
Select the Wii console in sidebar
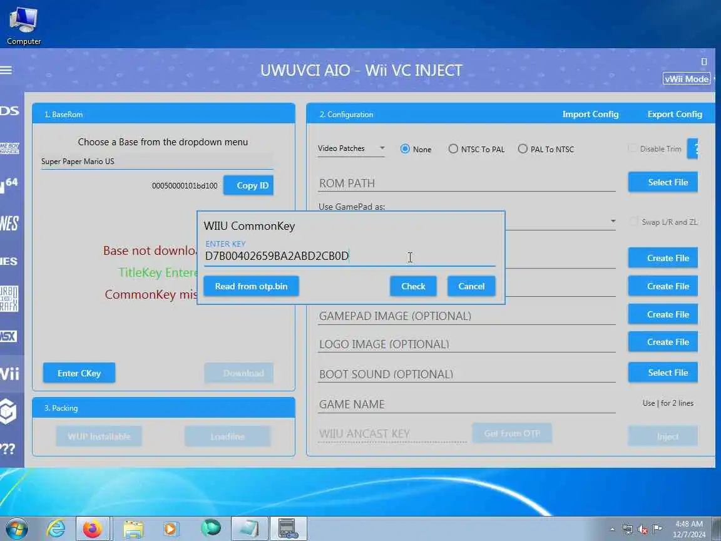point(10,373)
